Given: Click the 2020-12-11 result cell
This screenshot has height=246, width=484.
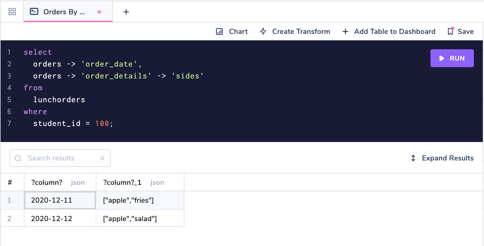Looking at the screenshot, I should click(60, 200).
